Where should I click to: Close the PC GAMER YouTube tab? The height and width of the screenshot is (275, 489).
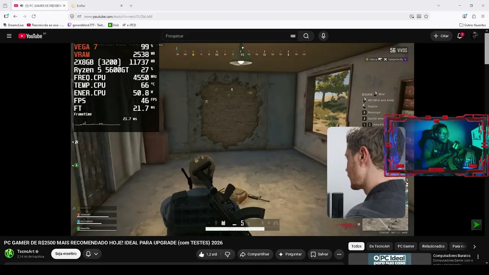[x=65, y=6]
